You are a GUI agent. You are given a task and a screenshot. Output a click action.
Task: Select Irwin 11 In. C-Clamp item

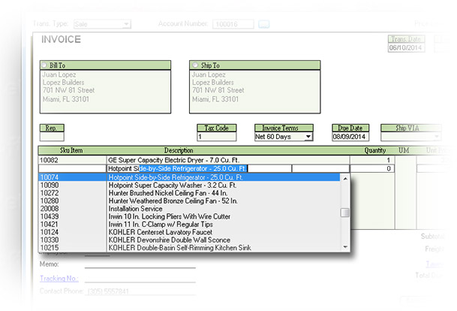[189, 225]
